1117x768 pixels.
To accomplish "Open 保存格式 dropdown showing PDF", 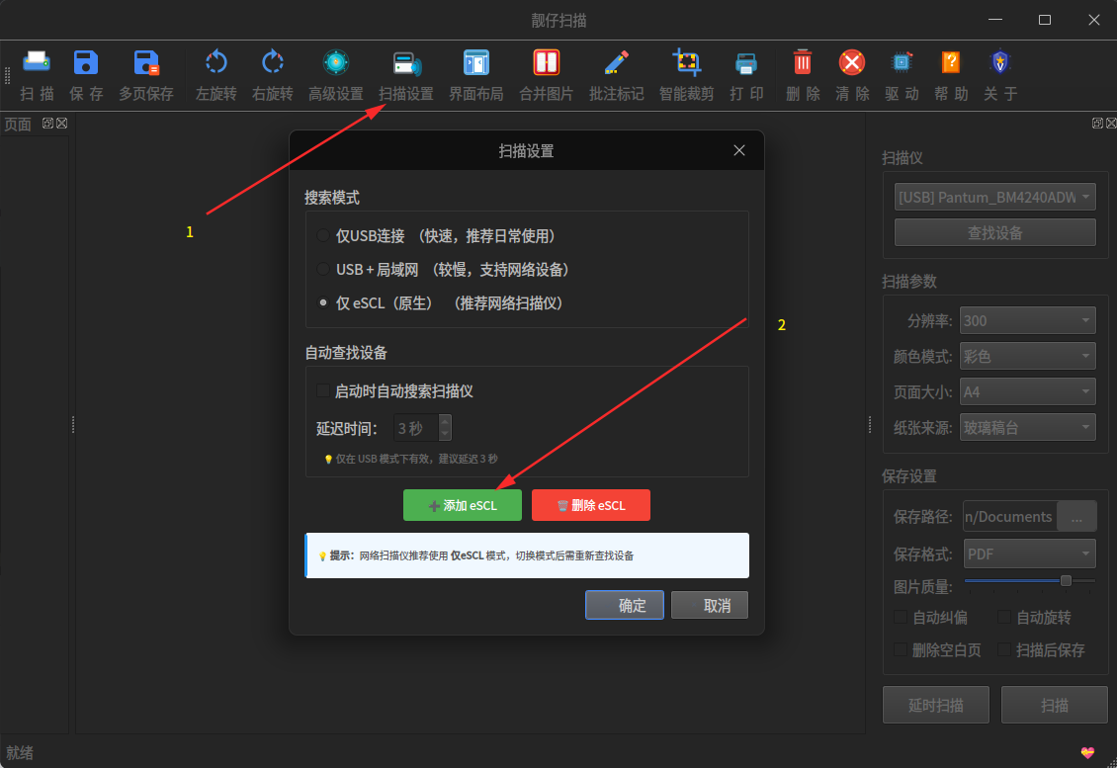I will point(1030,554).
